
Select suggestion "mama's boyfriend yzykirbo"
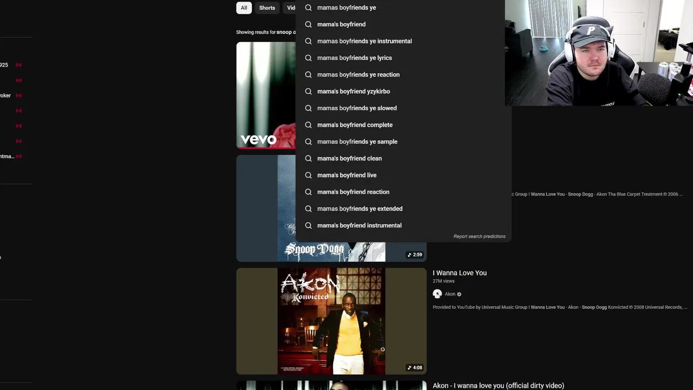(403, 92)
